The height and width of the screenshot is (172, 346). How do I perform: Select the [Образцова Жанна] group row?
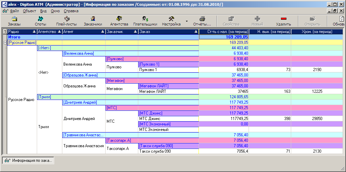[202, 75]
